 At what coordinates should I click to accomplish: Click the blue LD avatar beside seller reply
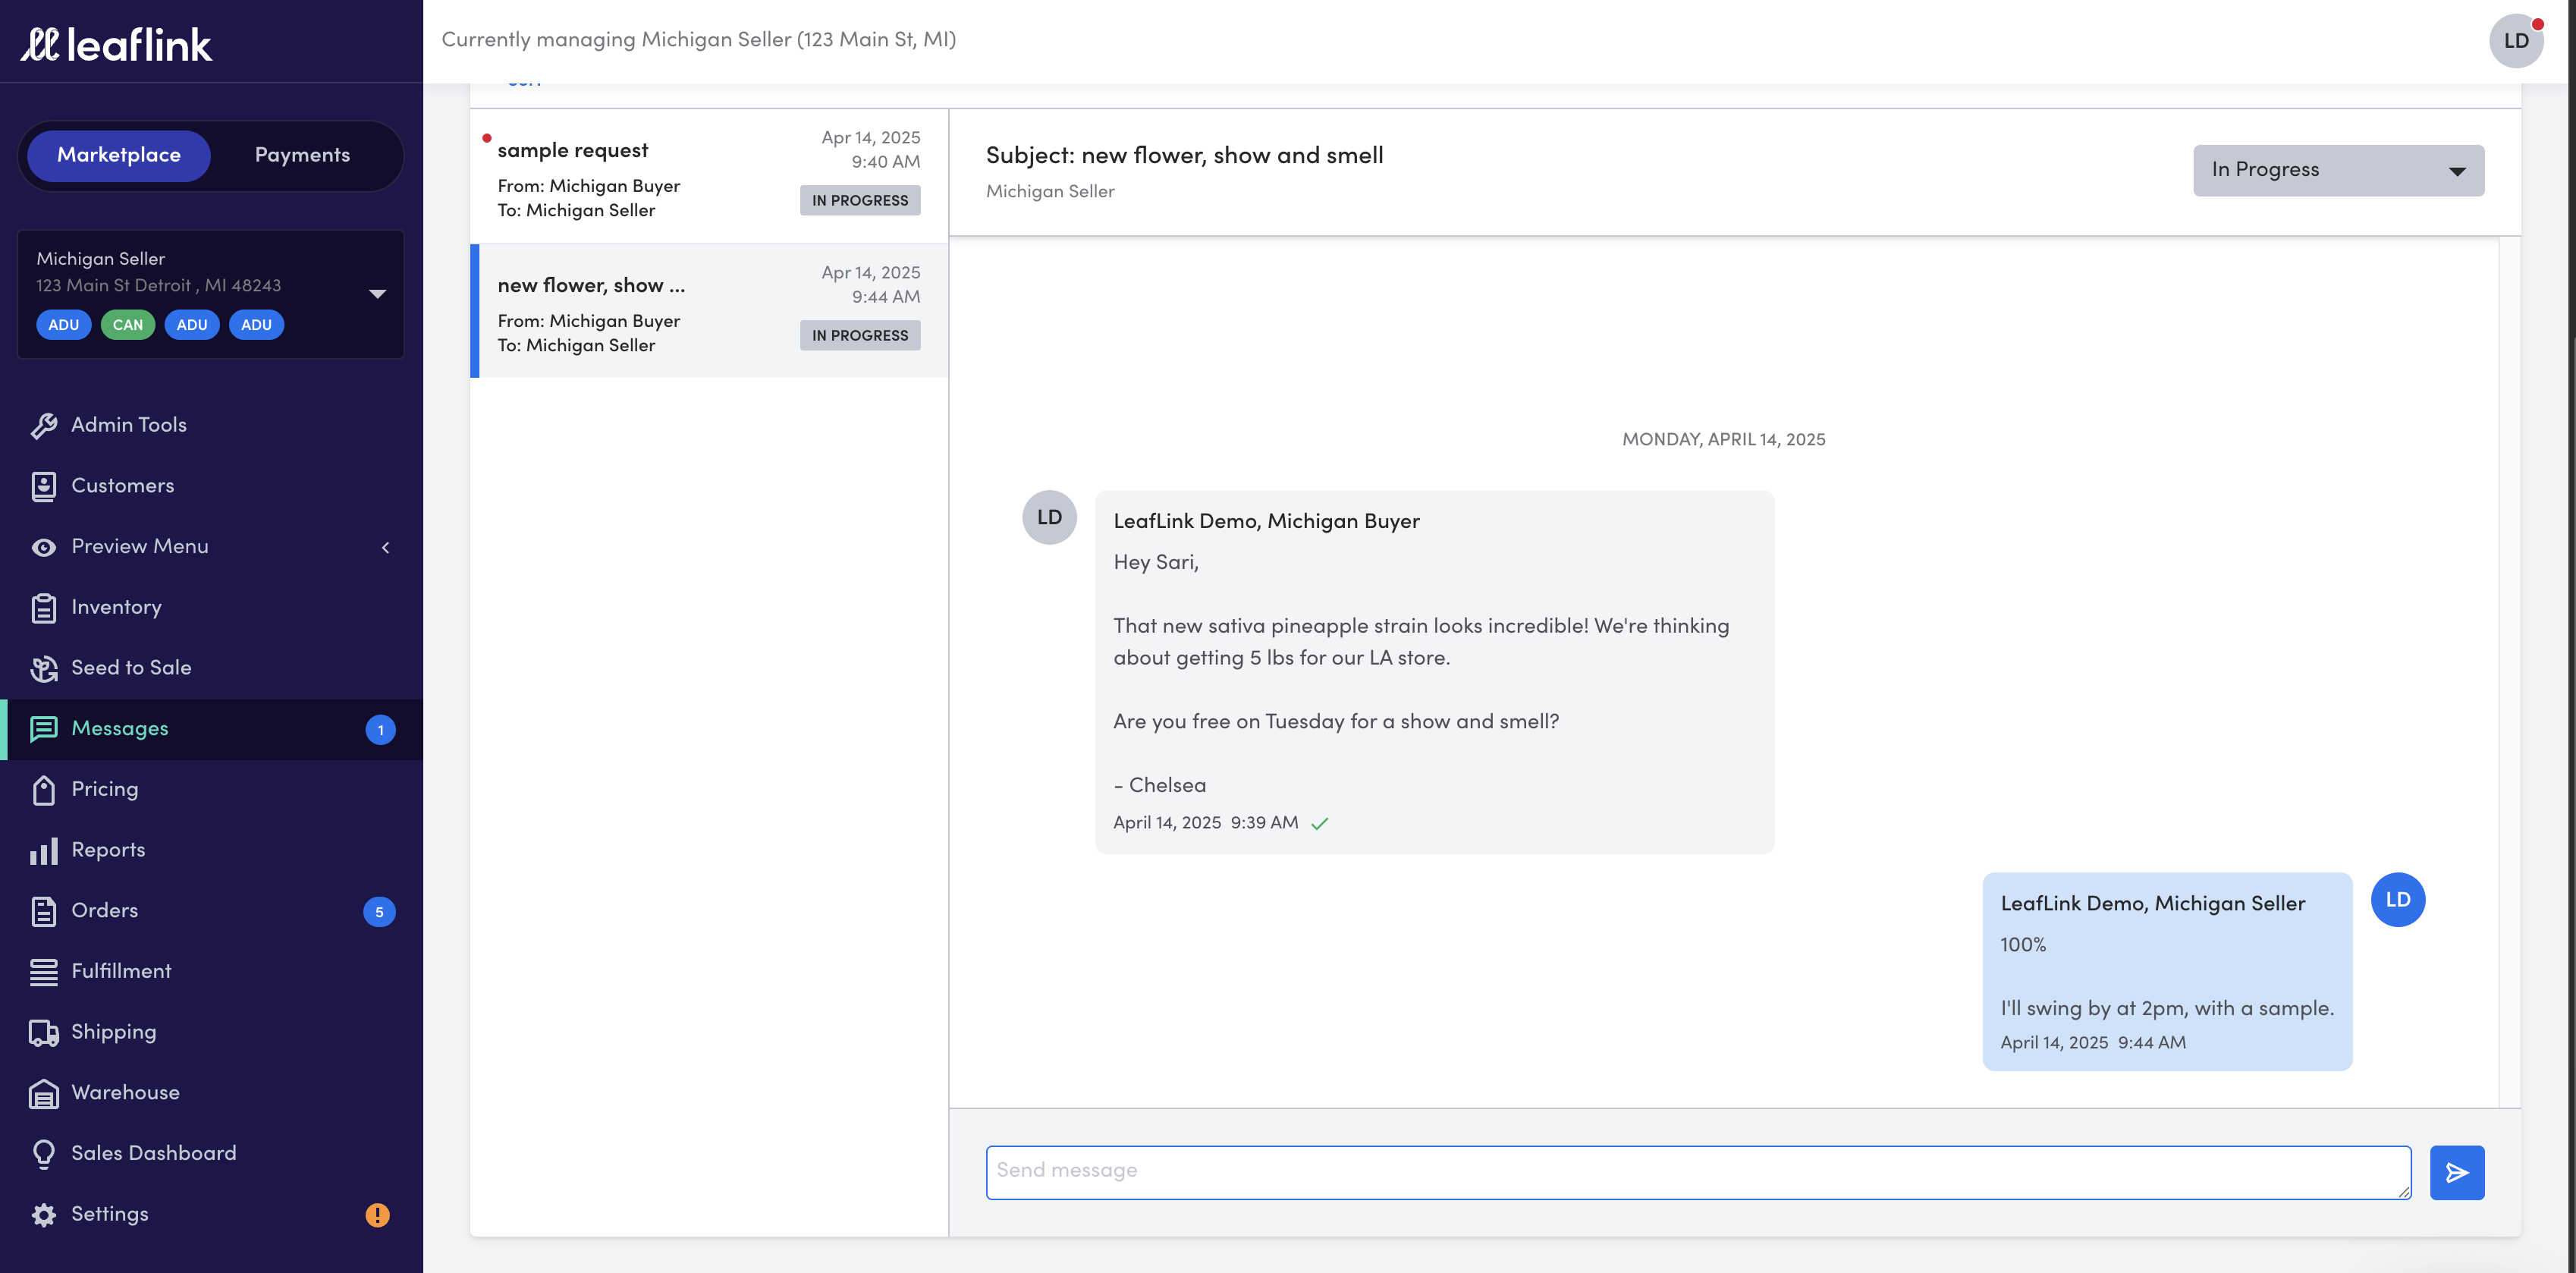[2398, 899]
